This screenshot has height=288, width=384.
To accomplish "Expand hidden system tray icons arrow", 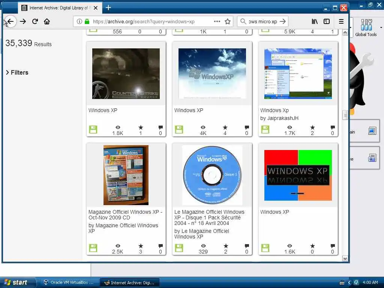I will coord(349,283).
